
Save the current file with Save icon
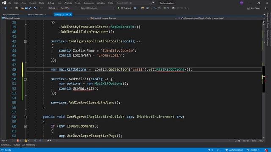[x=26, y=8]
